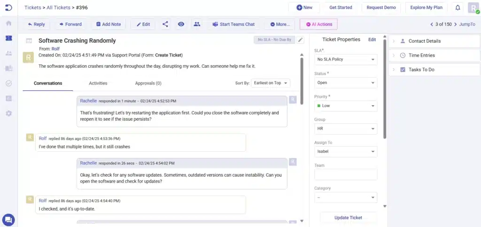Open the Tickets breadcrumb link

32,8
